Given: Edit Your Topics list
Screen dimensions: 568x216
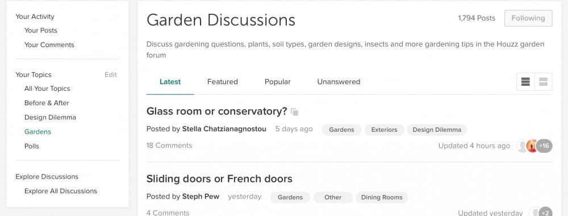Looking at the screenshot, I should click(x=111, y=74).
